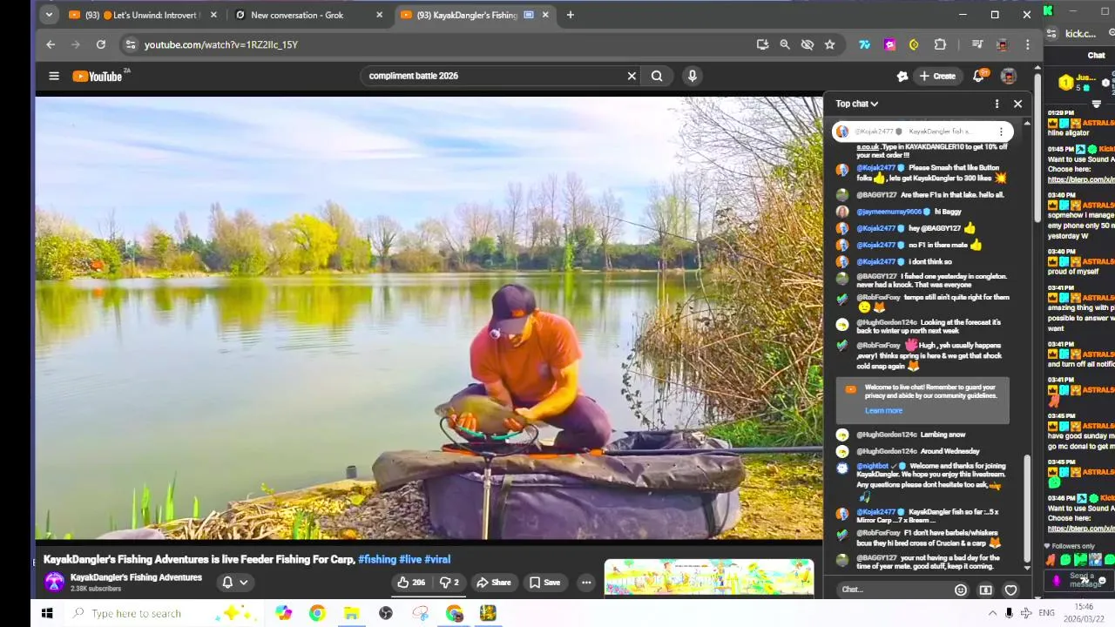Viewport: 1115px width, 627px height.
Task: Close the live chat panel
Action: click(1017, 104)
